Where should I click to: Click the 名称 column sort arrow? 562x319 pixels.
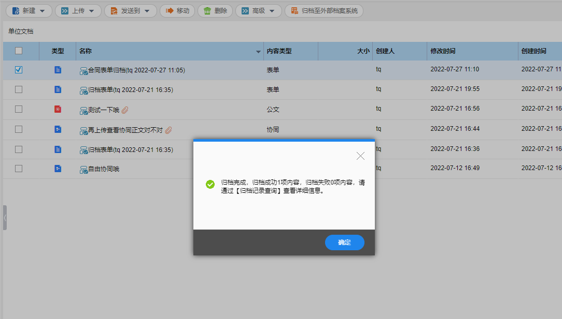pyautogui.click(x=258, y=52)
